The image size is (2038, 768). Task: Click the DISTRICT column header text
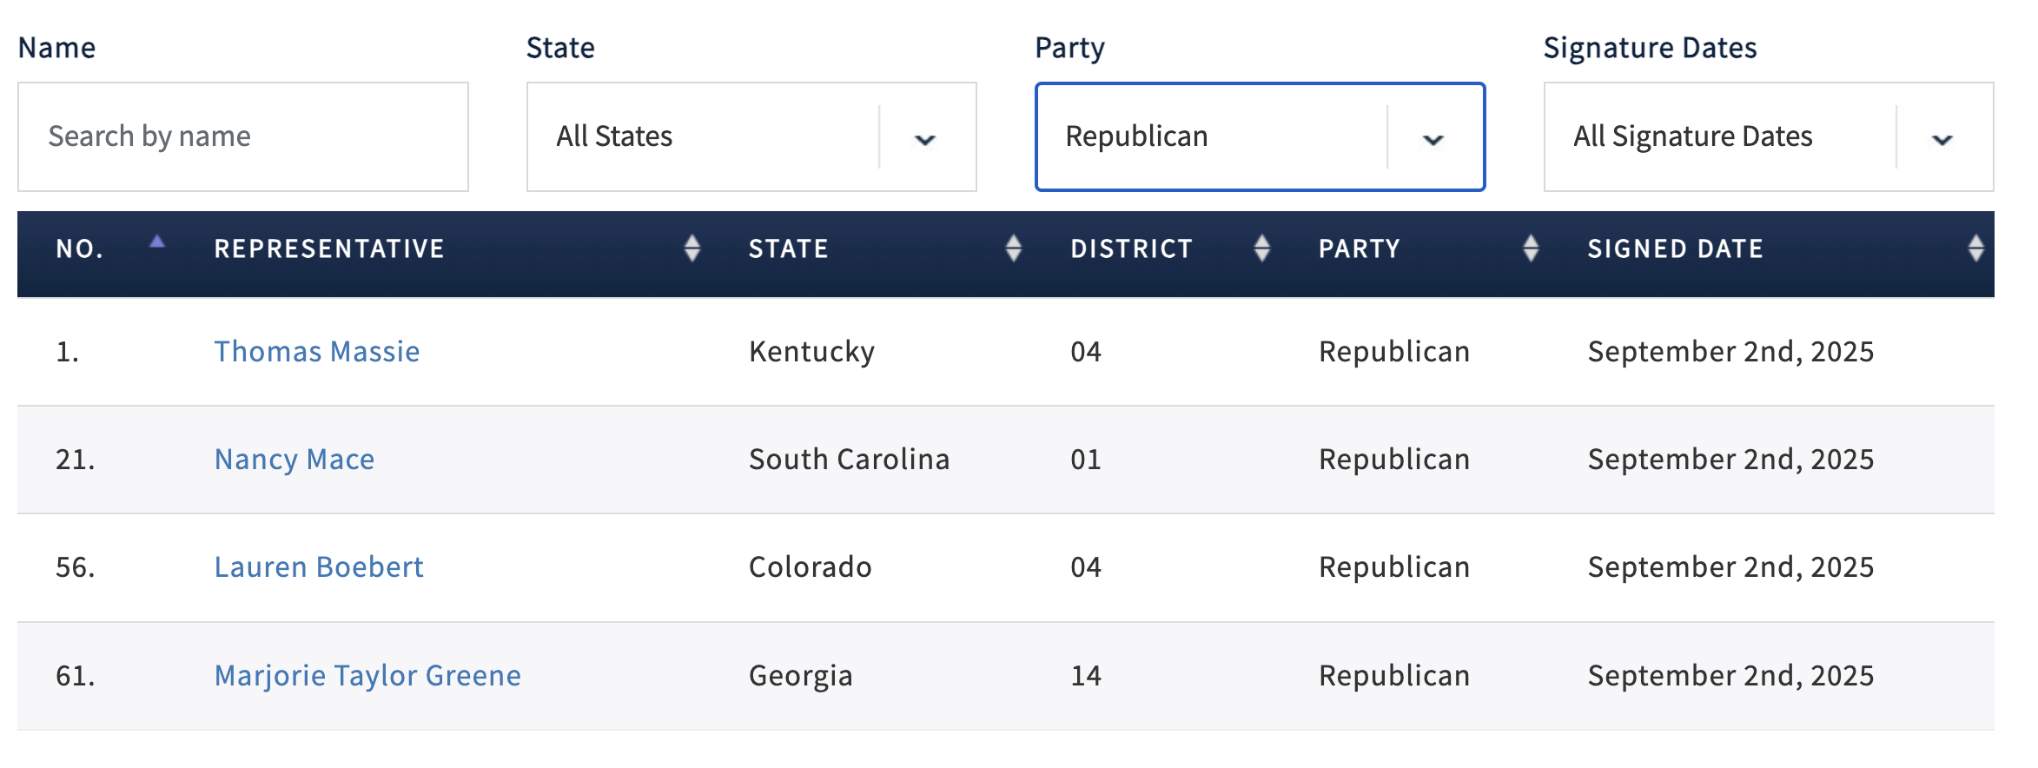coord(1131,249)
